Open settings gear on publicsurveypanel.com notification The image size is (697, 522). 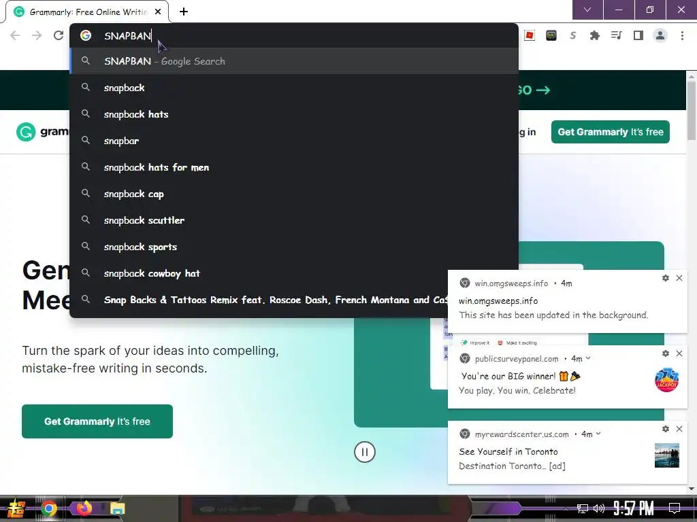click(x=666, y=353)
